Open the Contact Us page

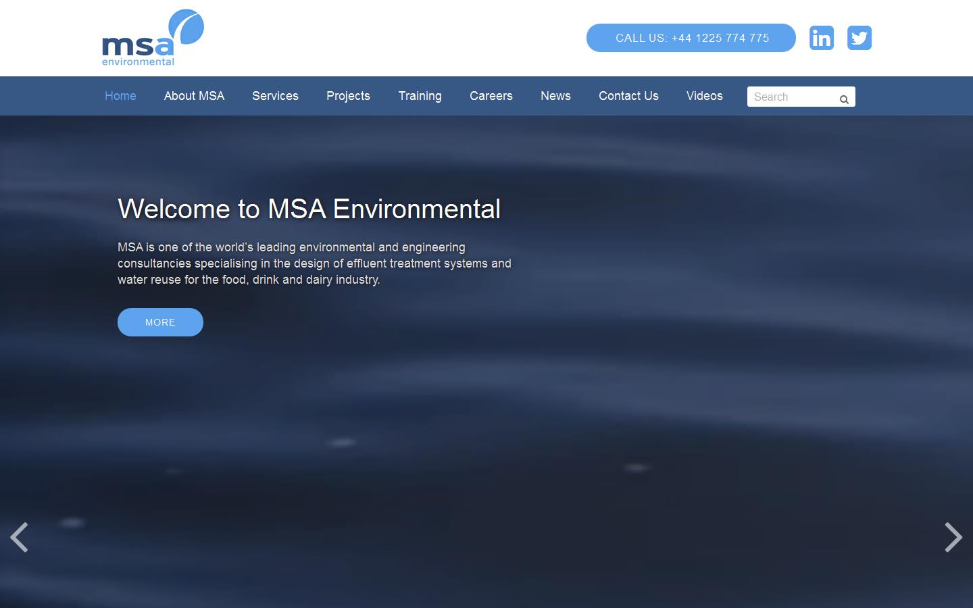click(x=628, y=96)
